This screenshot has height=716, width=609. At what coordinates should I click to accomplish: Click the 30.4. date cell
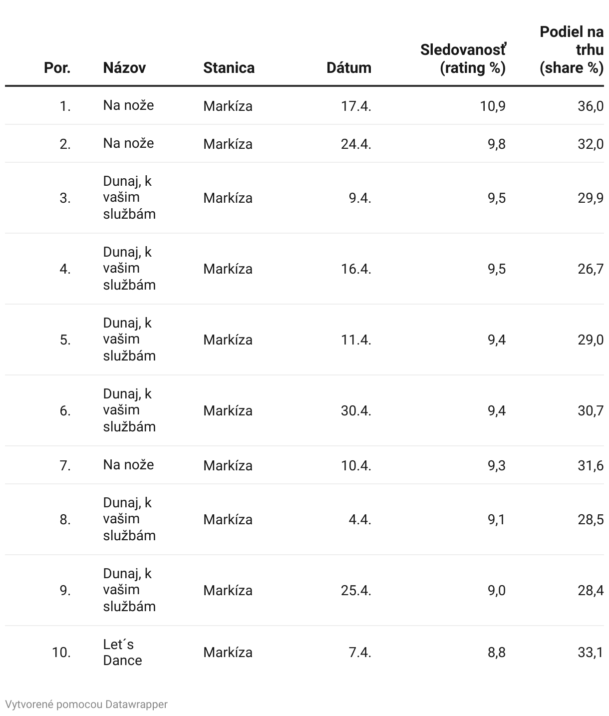pyautogui.click(x=356, y=410)
